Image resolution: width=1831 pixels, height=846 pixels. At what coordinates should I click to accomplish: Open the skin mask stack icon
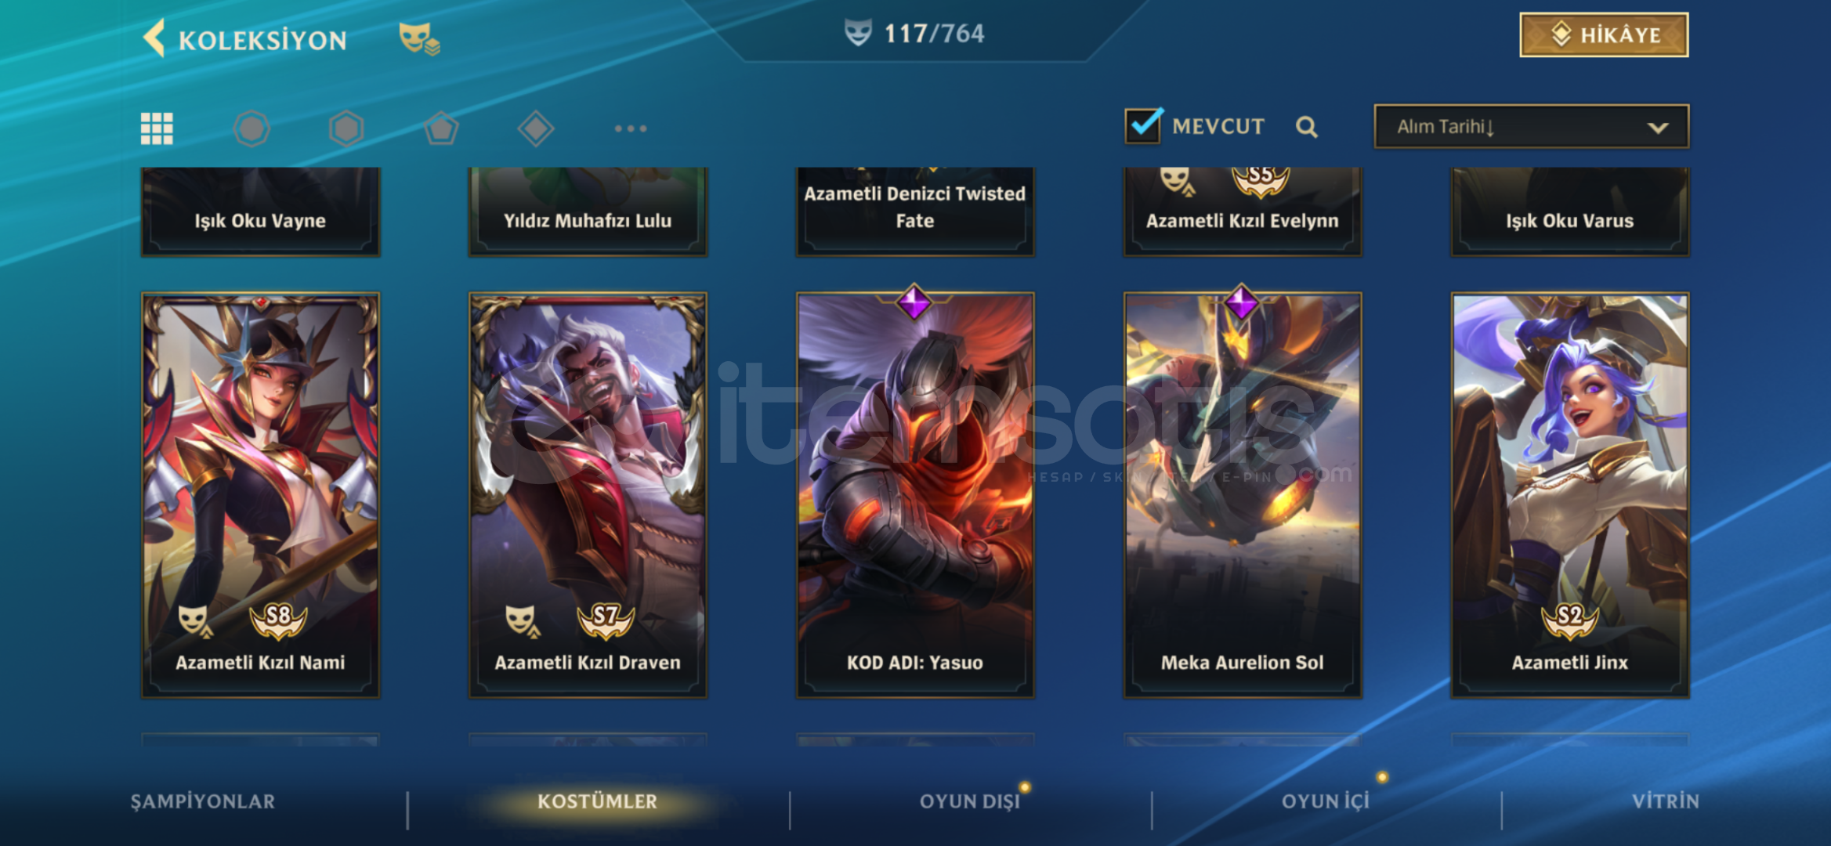pos(419,38)
